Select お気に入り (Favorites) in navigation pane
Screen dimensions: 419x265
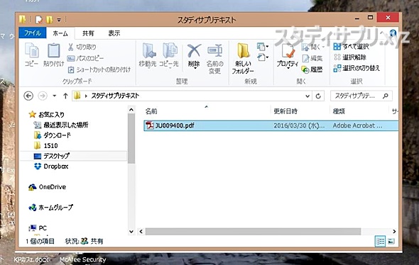coord(47,115)
